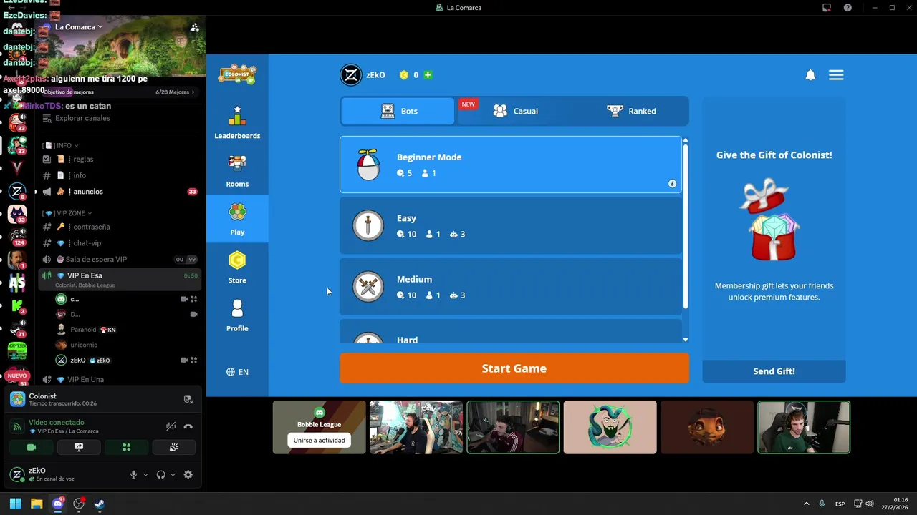Image resolution: width=917 pixels, height=515 pixels.
Task: Switch to the Ranked tab
Action: coord(631,111)
